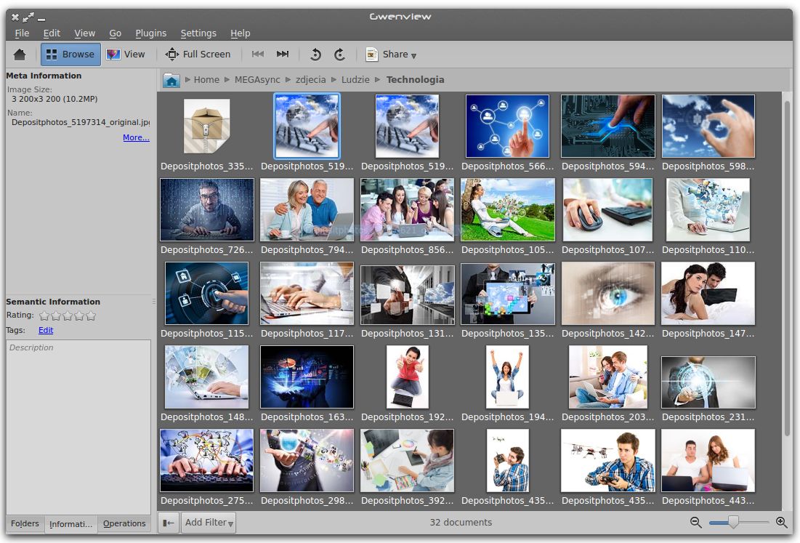Viewport: 800px width, 543px height.
Task: Click the zoom out magnifier icon
Action: [695, 522]
